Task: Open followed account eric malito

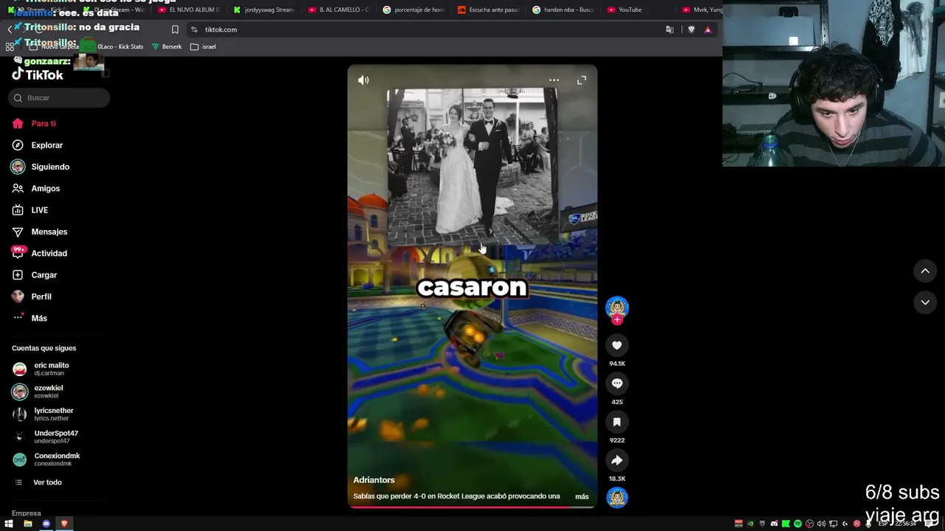Action: (41, 369)
